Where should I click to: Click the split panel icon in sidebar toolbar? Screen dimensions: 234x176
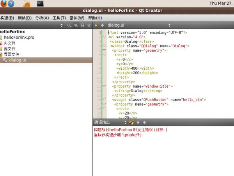(x=82, y=25)
